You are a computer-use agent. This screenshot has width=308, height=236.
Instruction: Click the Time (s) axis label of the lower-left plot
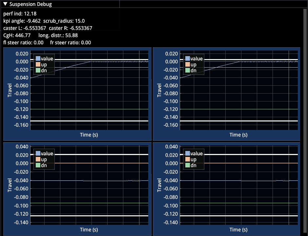click(89, 229)
